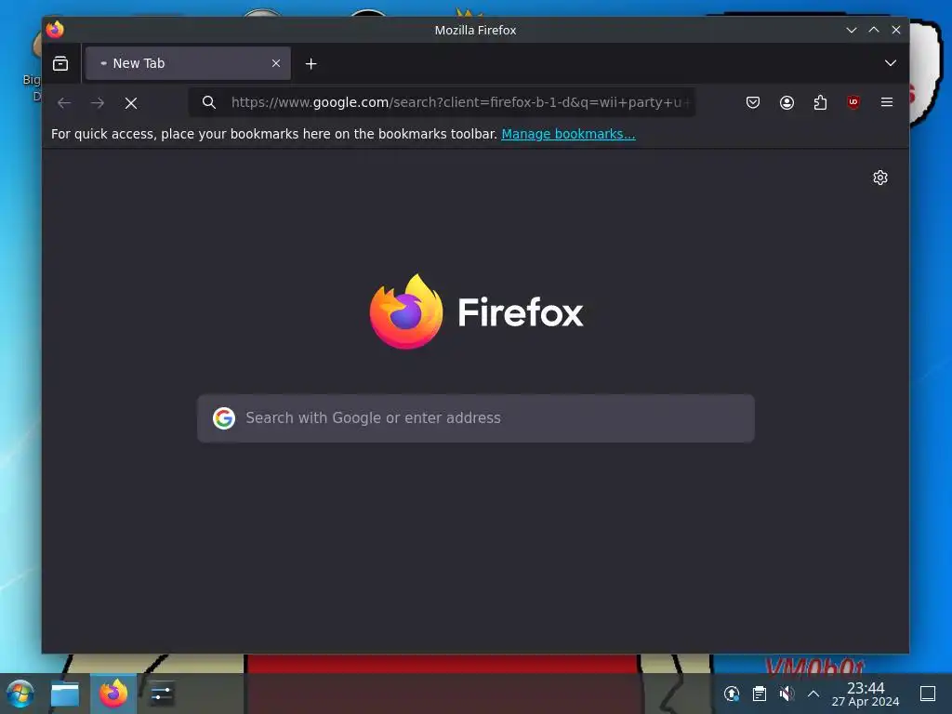Maximize the Firefox window
The width and height of the screenshot is (952, 714).
point(874,30)
